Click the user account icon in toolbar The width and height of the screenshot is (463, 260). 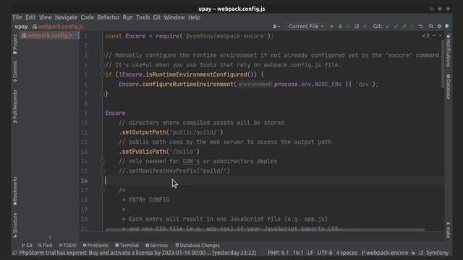point(276,26)
